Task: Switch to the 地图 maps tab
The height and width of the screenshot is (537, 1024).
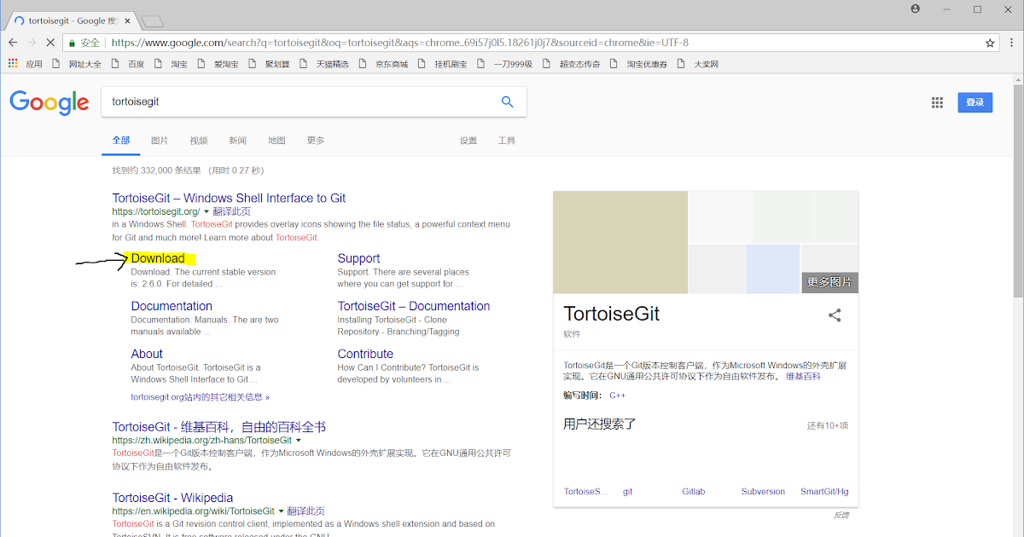Action: point(276,141)
